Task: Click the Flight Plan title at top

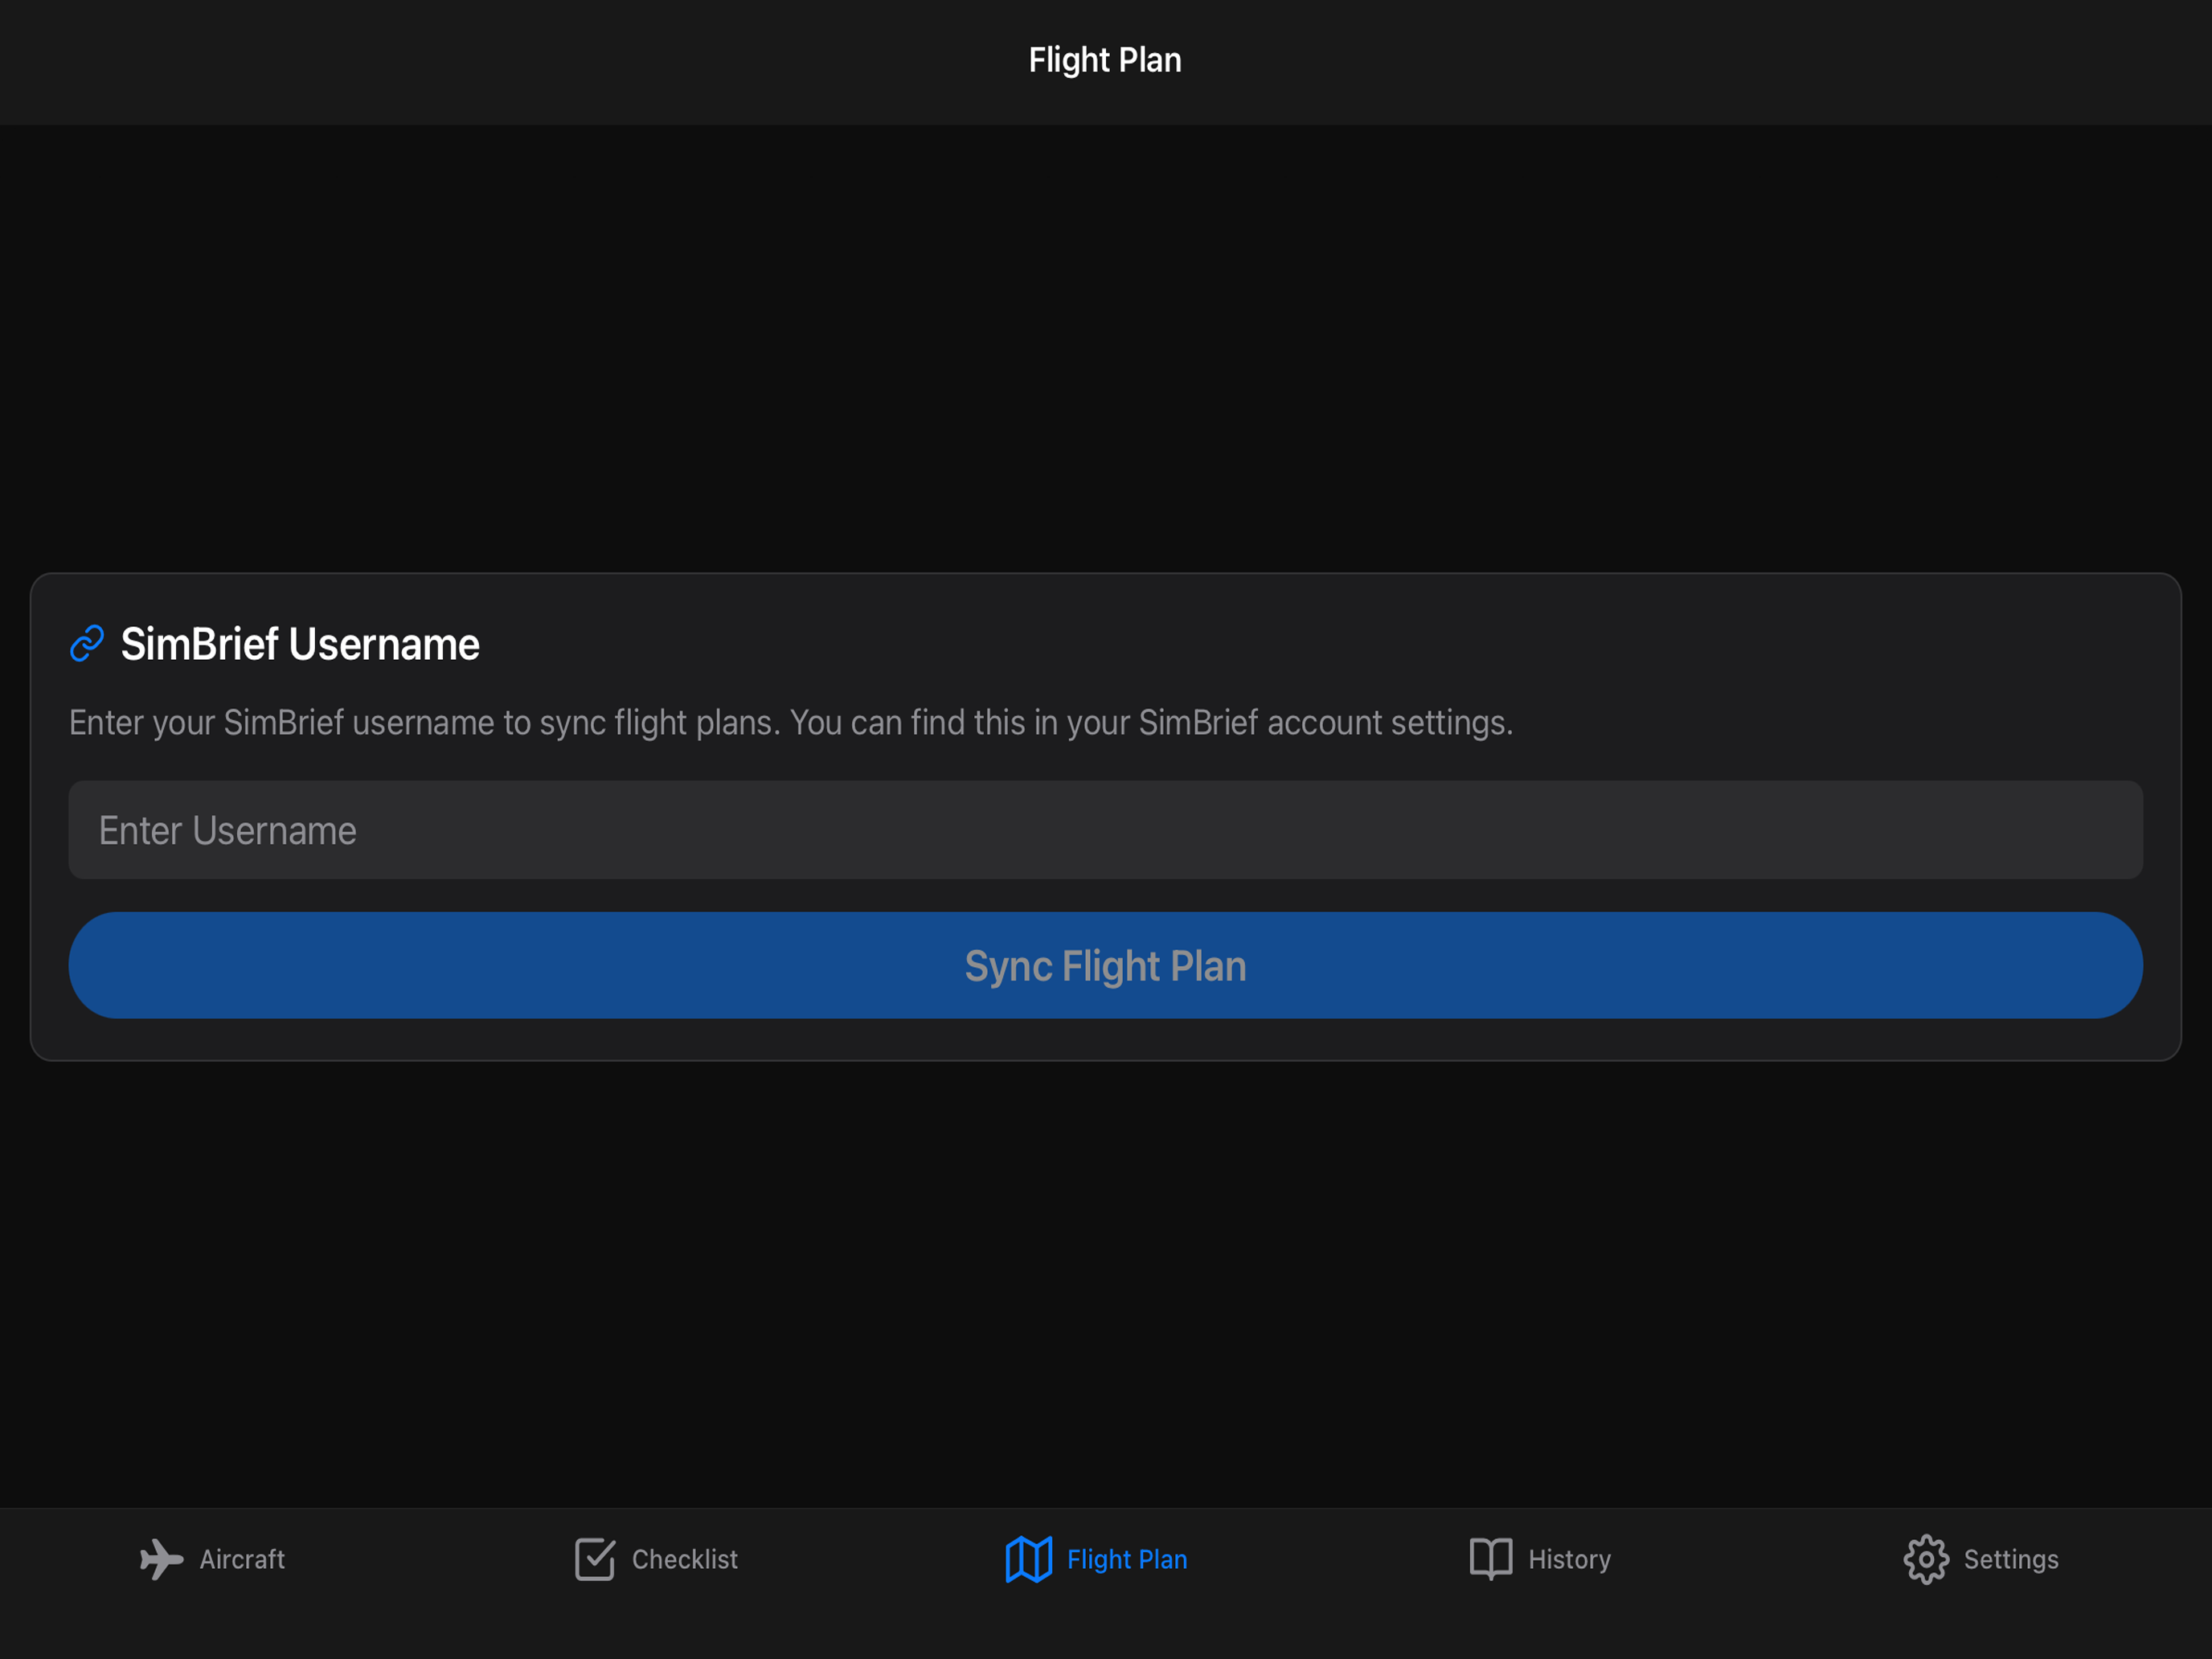Action: (1105, 60)
